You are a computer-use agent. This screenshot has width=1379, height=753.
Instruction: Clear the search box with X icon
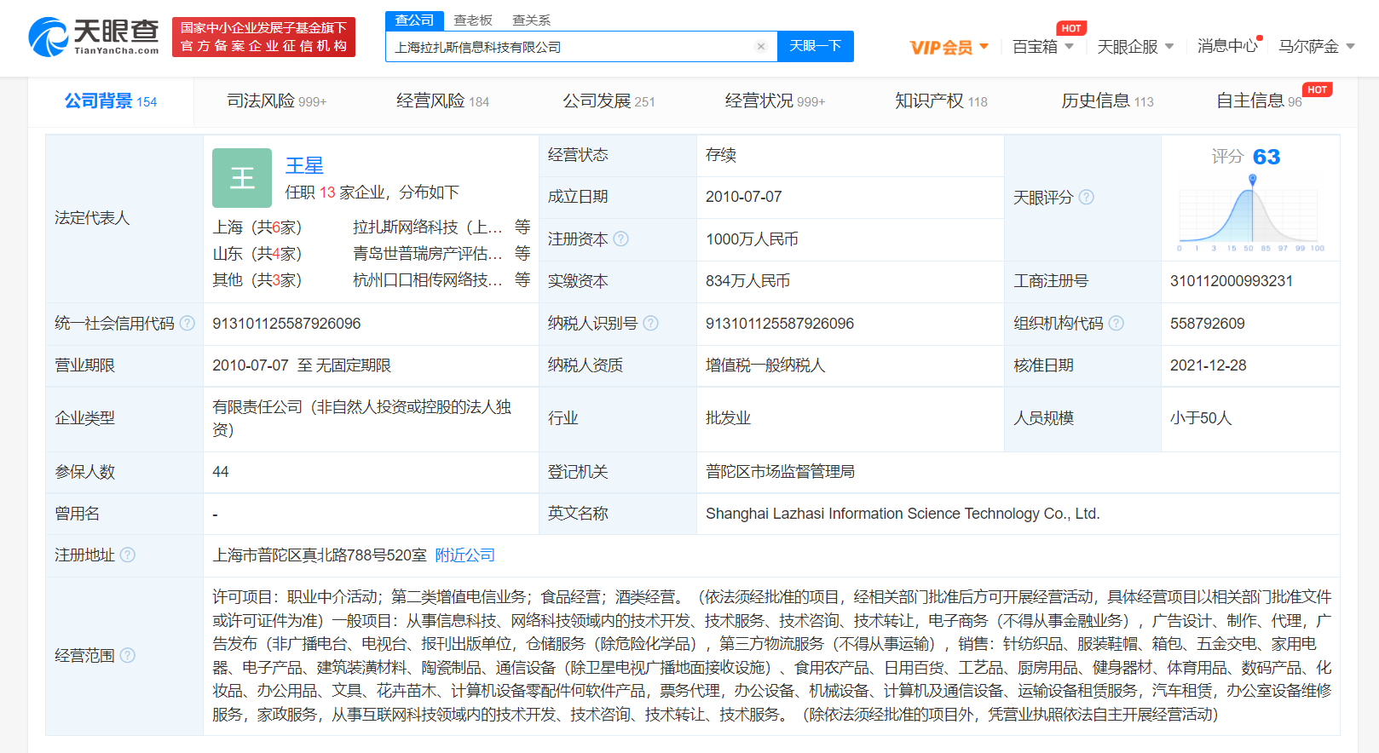761,47
